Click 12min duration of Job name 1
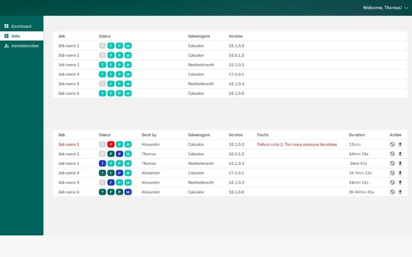This screenshot has height=257, width=412. [355, 144]
